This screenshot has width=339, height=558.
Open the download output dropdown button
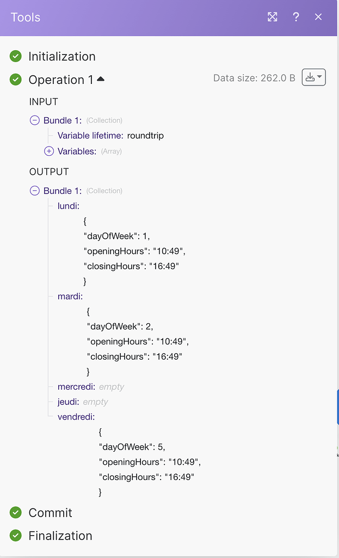(x=314, y=77)
